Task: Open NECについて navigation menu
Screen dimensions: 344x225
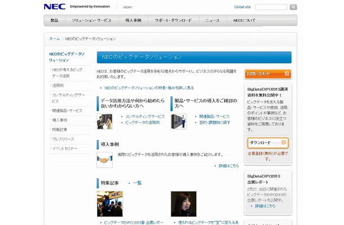Action: point(244,21)
